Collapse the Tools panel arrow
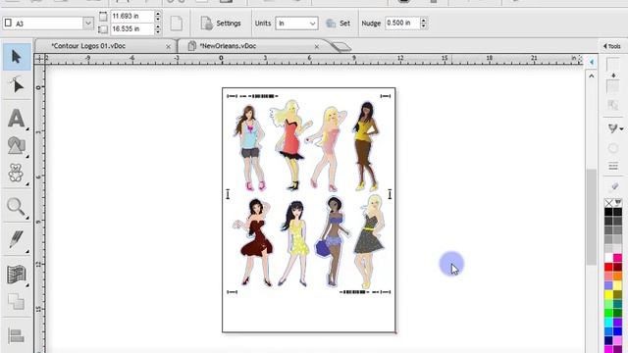The image size is (628, 353). pyautogui.click(x=605, y=46)
